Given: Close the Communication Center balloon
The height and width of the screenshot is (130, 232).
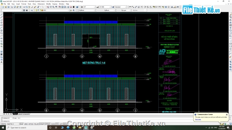Looking at the screenshot, I should coord(227,114).
